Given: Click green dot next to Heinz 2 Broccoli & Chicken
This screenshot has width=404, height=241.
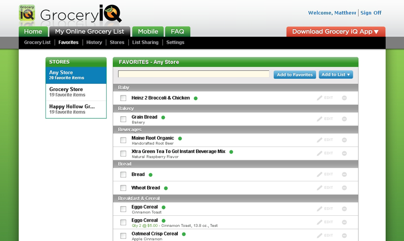Looking at the screenshot, I should tap(195, 98).
